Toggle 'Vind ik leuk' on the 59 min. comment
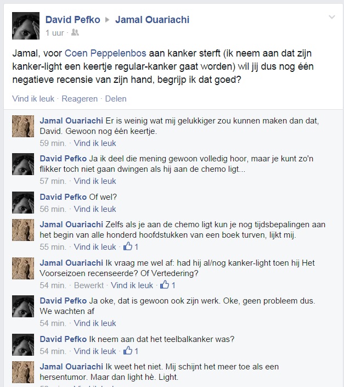This screenshot has height=387, width=344. click(x=95, y=143)
